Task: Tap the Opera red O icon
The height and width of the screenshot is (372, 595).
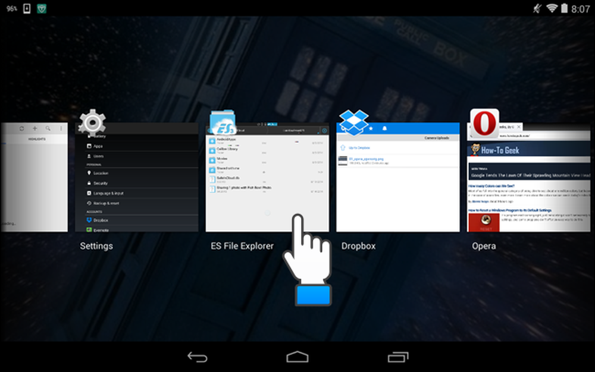Action: click(x=484, y=123)
